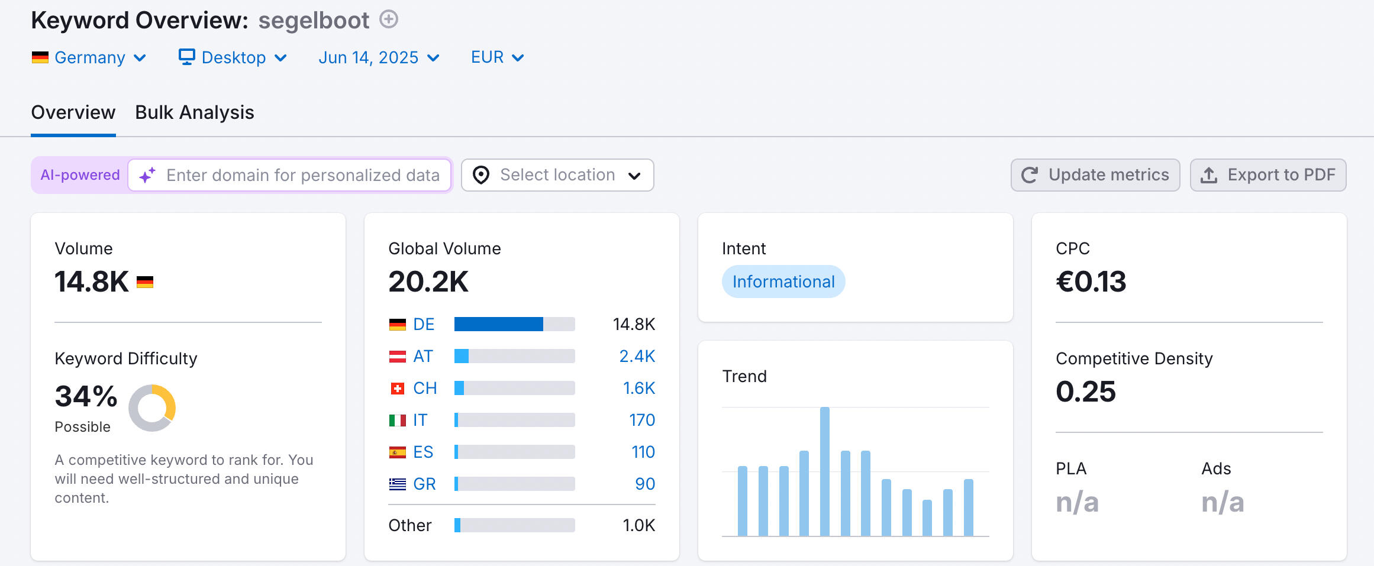Open the EUR currency dropdown
This screenshot has width=1374, height=566.
(497, 57)
